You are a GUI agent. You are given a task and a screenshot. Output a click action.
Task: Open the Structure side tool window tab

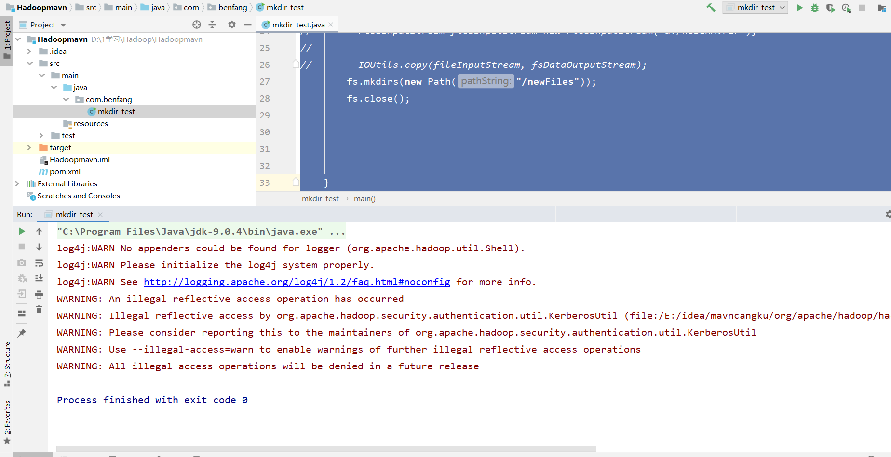[7, 364]
